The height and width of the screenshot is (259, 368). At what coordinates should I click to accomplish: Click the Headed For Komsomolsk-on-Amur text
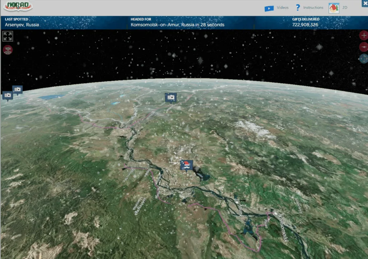[178, 25]
